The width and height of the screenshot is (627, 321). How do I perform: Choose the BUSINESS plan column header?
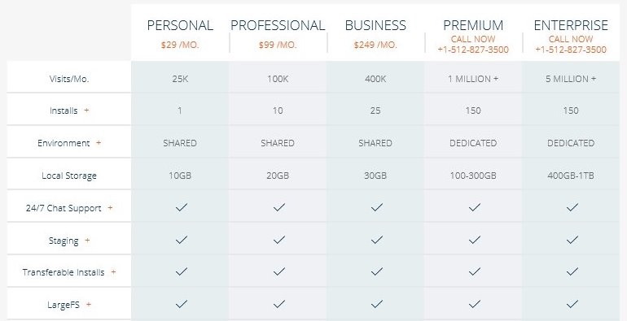(x=375, y=25)
